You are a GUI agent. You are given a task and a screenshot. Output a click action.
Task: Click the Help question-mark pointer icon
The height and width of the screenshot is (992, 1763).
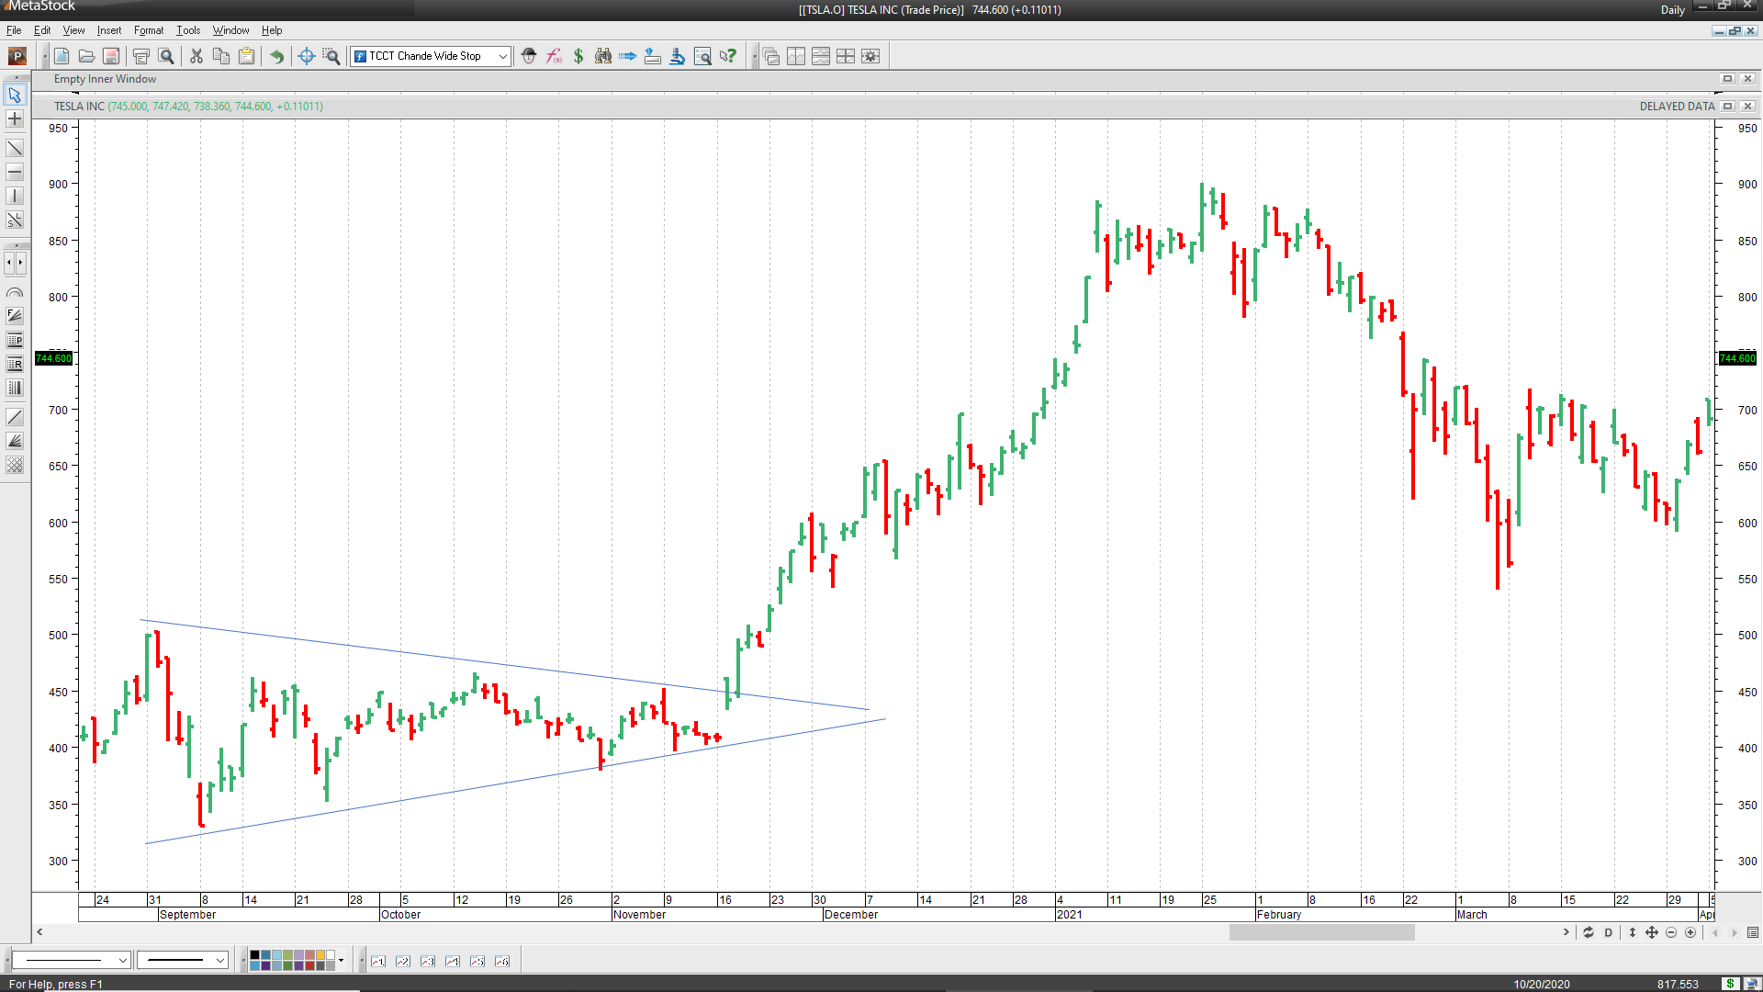tap(728, 56)
